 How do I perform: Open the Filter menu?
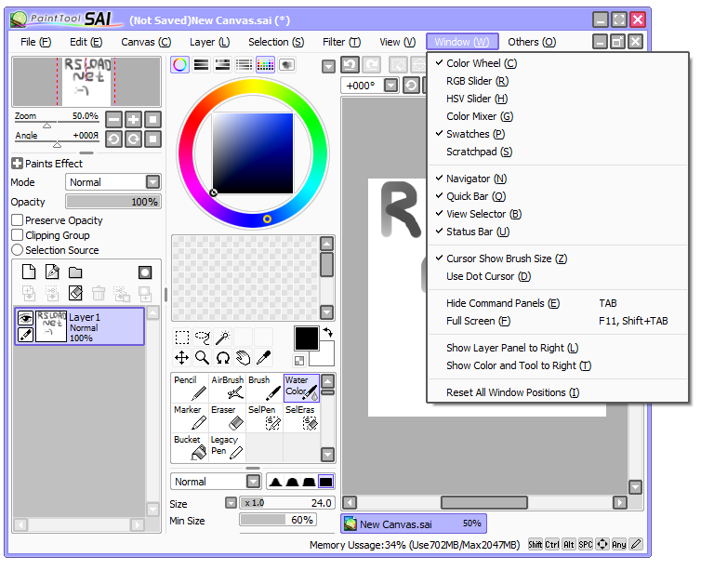(x=341, y=42)
